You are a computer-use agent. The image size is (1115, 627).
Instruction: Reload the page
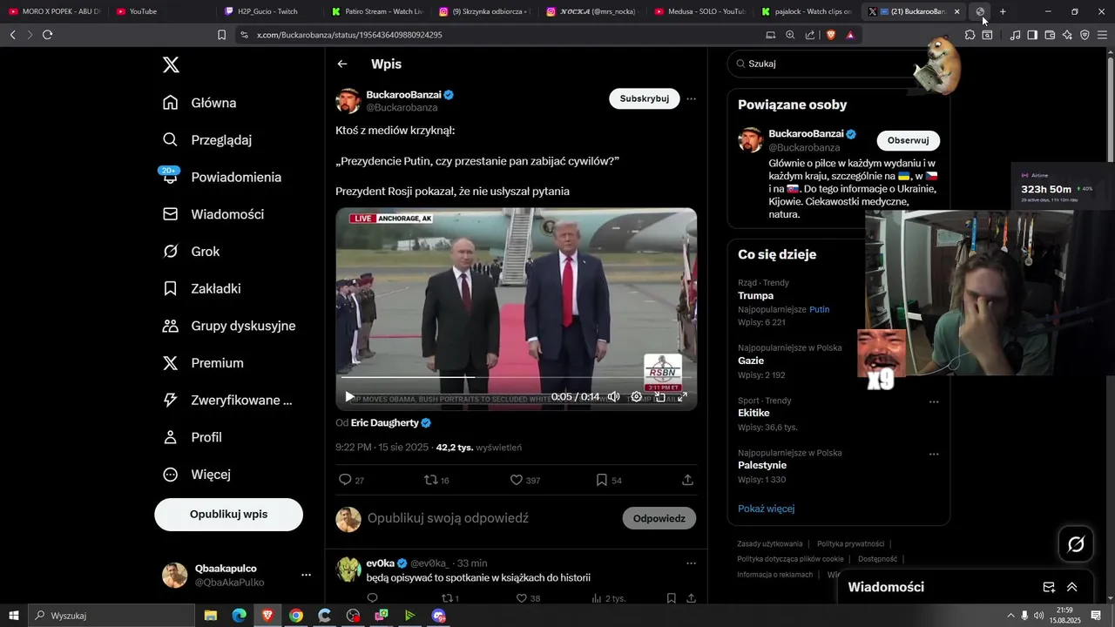click(47, 35)
